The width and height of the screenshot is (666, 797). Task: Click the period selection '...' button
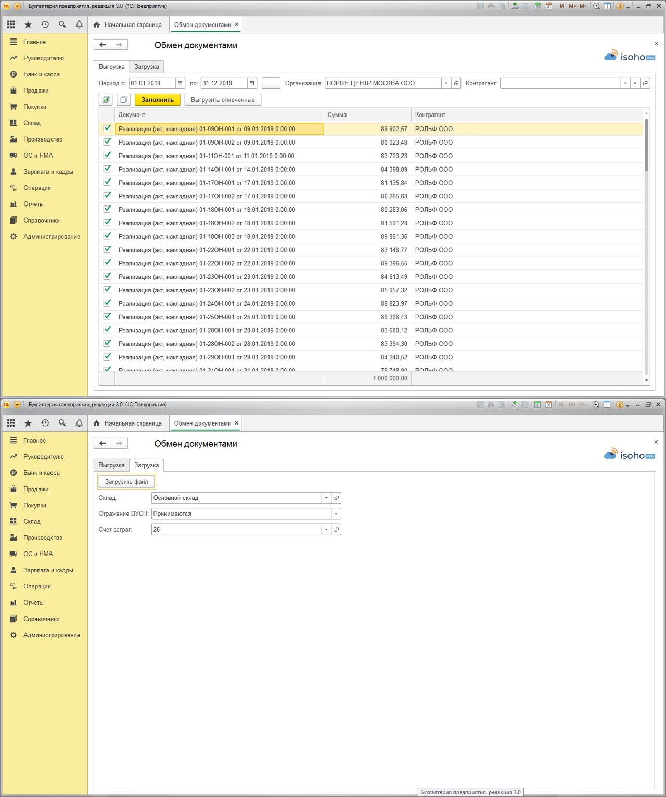click(271, 83)
